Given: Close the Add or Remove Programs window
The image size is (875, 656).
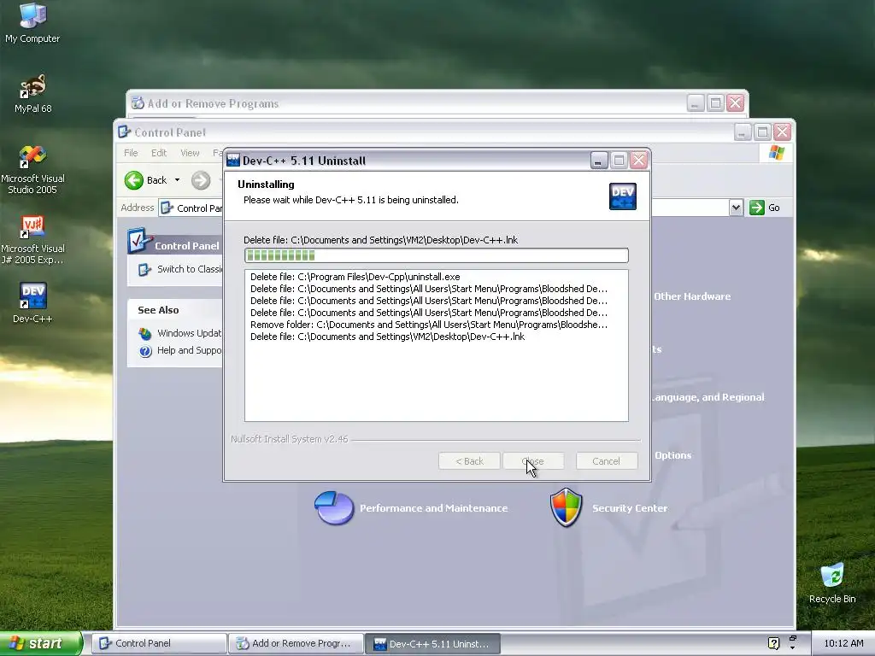Looking at the screenshot, I should click(736, 103).
